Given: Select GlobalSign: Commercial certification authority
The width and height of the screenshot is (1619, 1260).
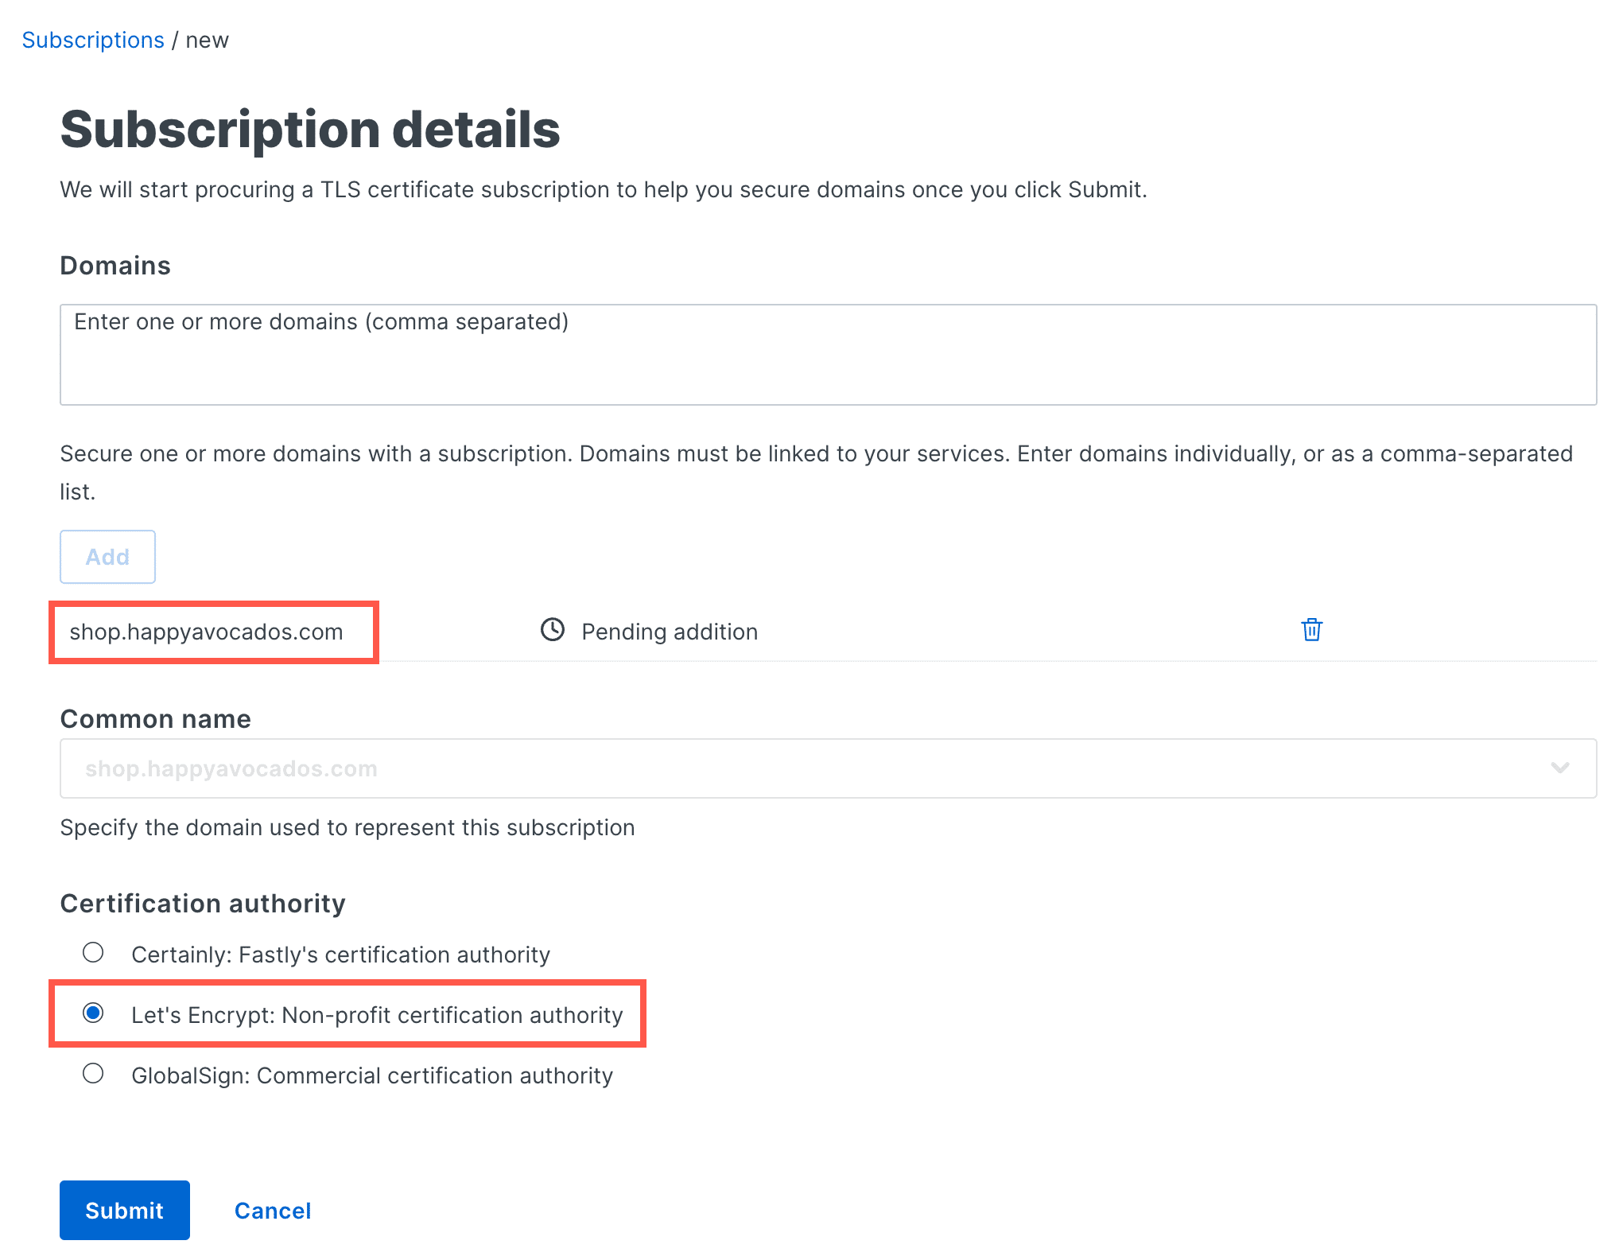Looking at the screenshot, I should tap(94, 1074).
